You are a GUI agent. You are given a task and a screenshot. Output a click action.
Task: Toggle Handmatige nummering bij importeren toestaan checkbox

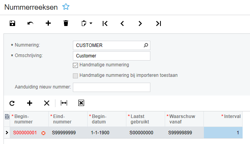(76, 76)
